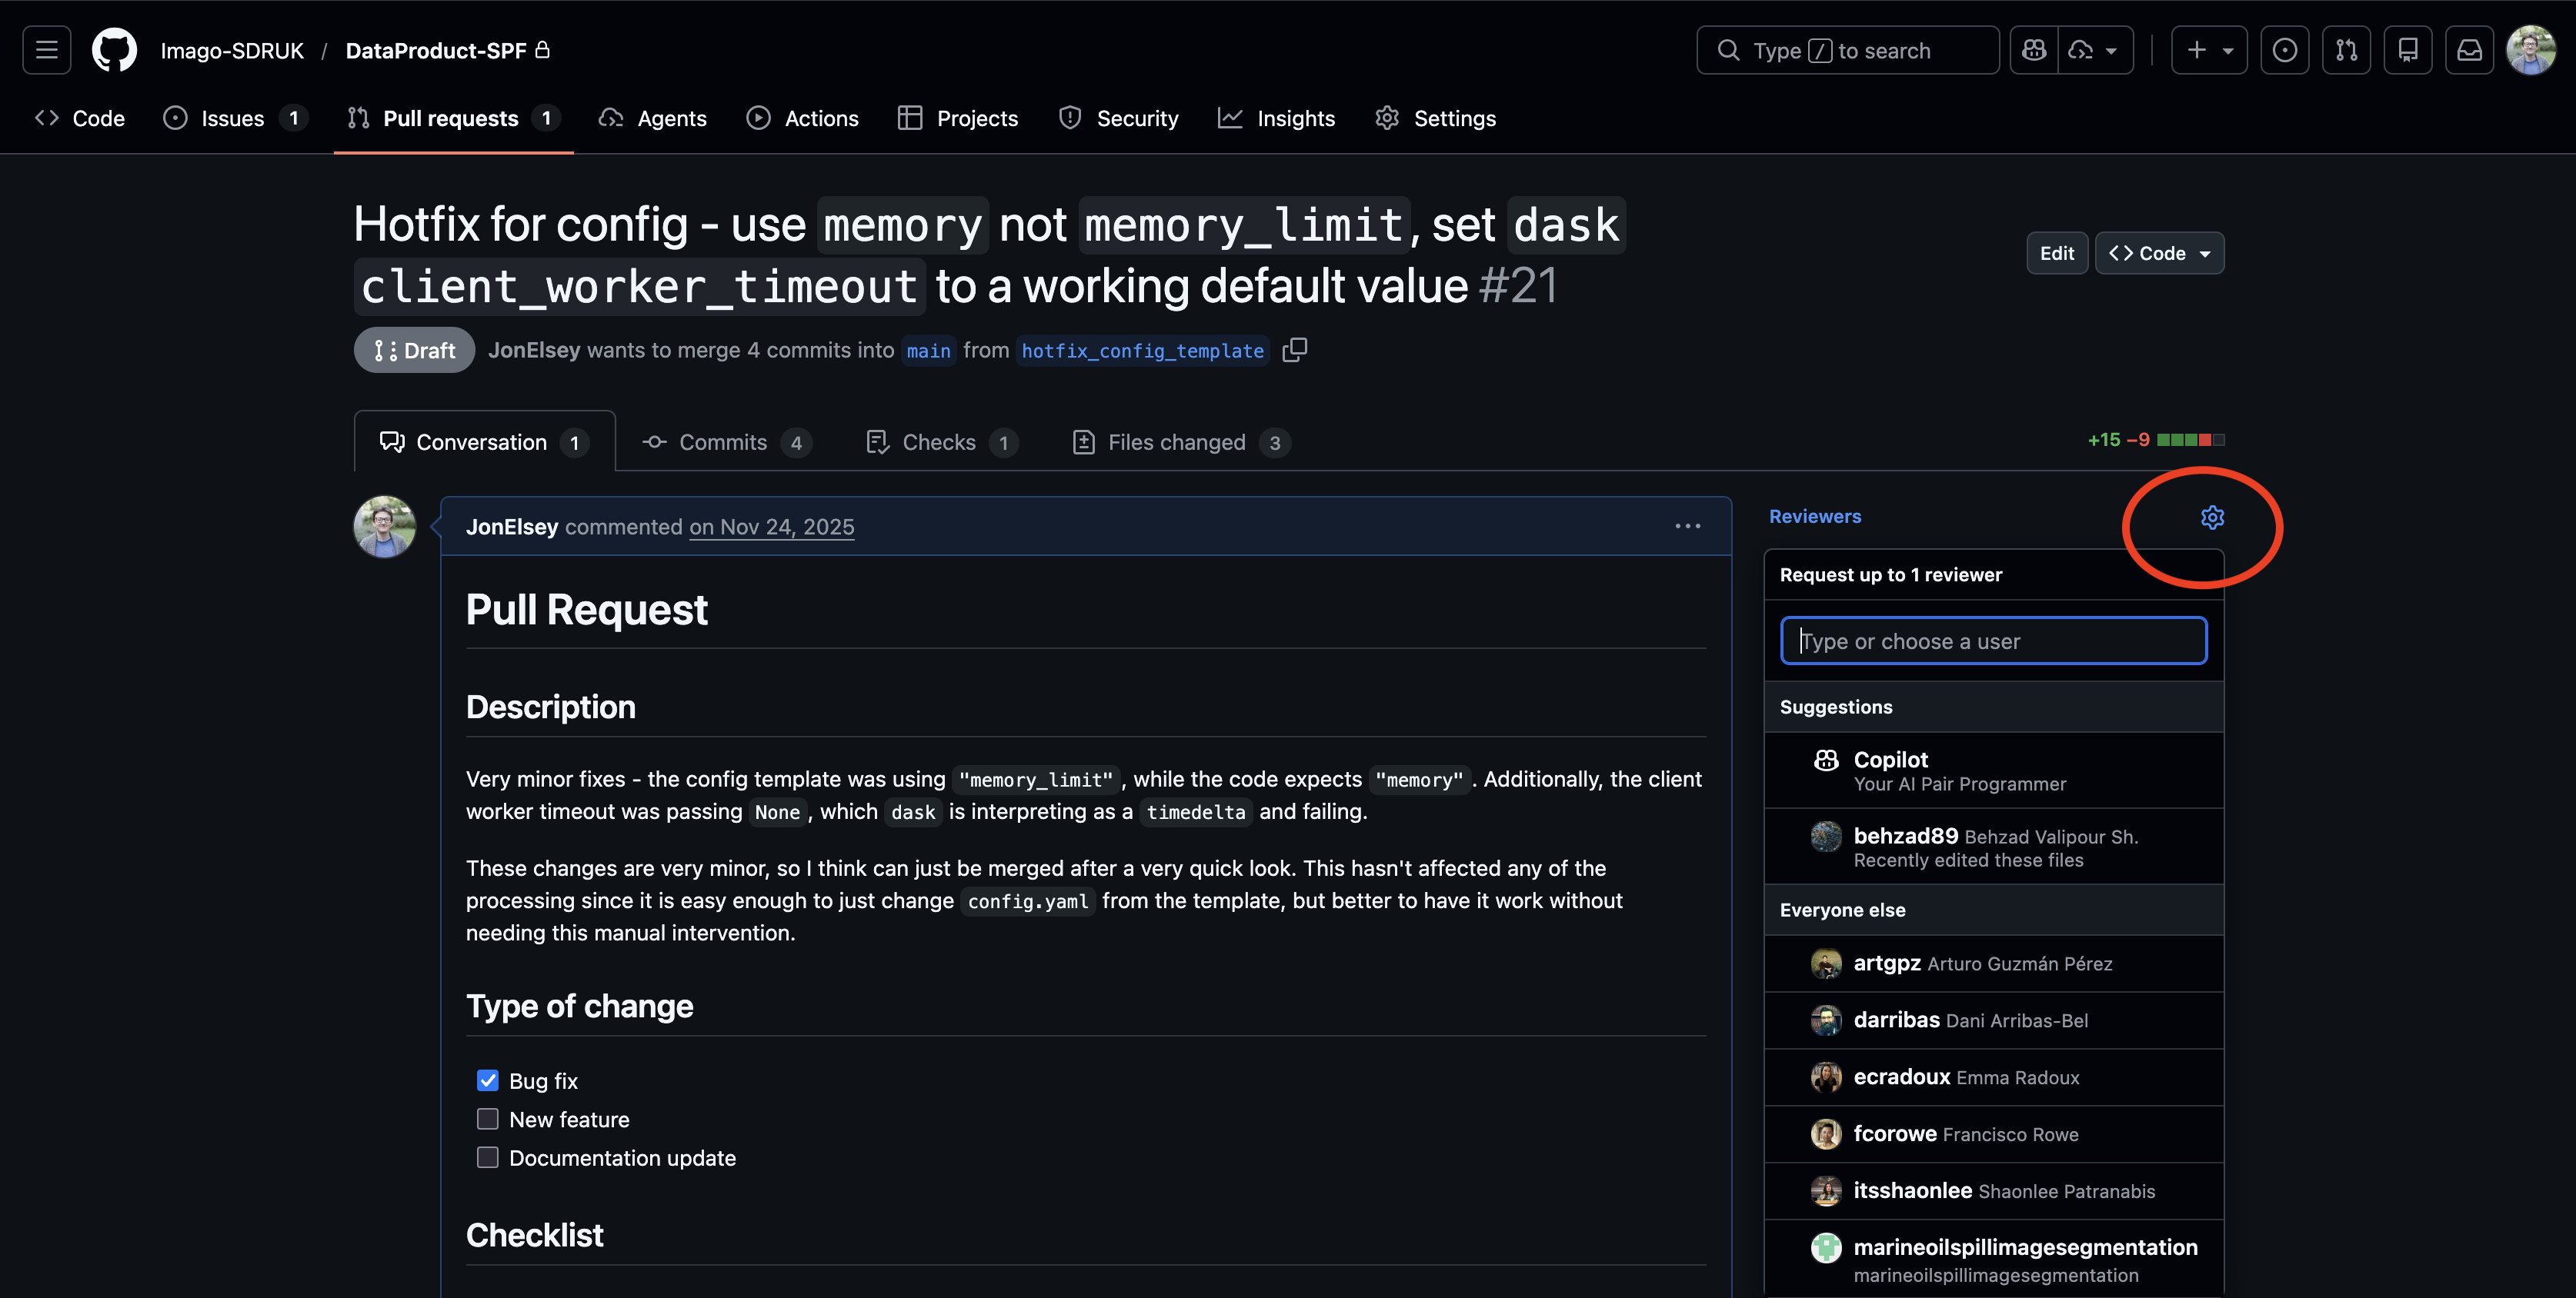Open the comment's three-dot options menu

[1687, 527]
